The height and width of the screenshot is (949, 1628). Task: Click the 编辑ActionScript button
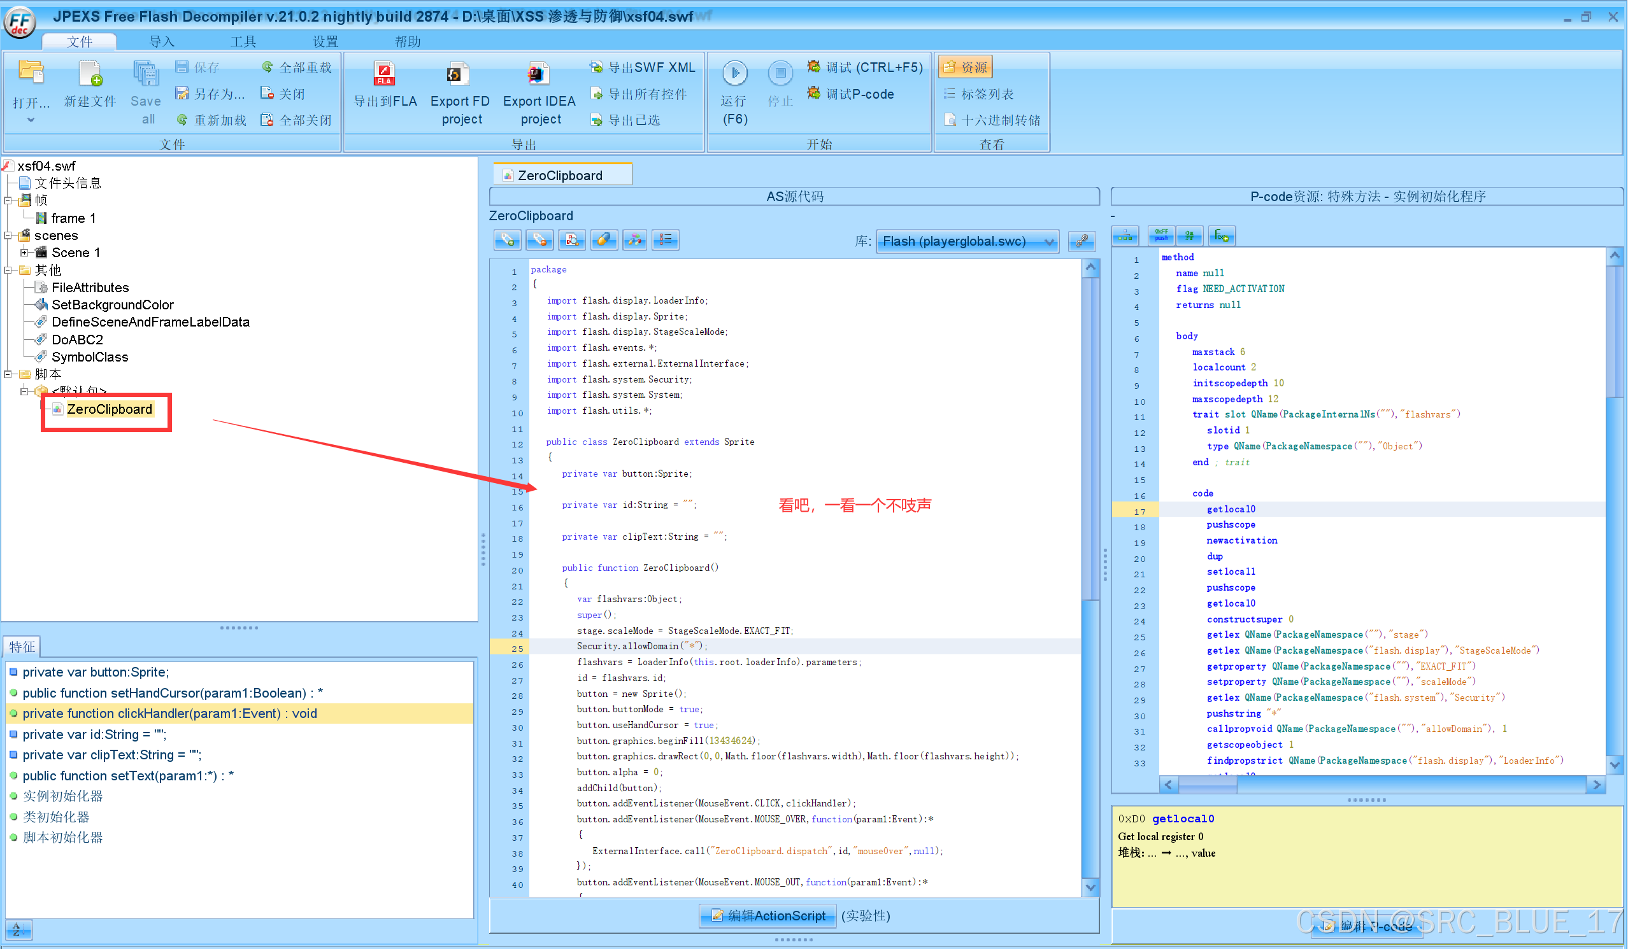(x=767, y=915)
